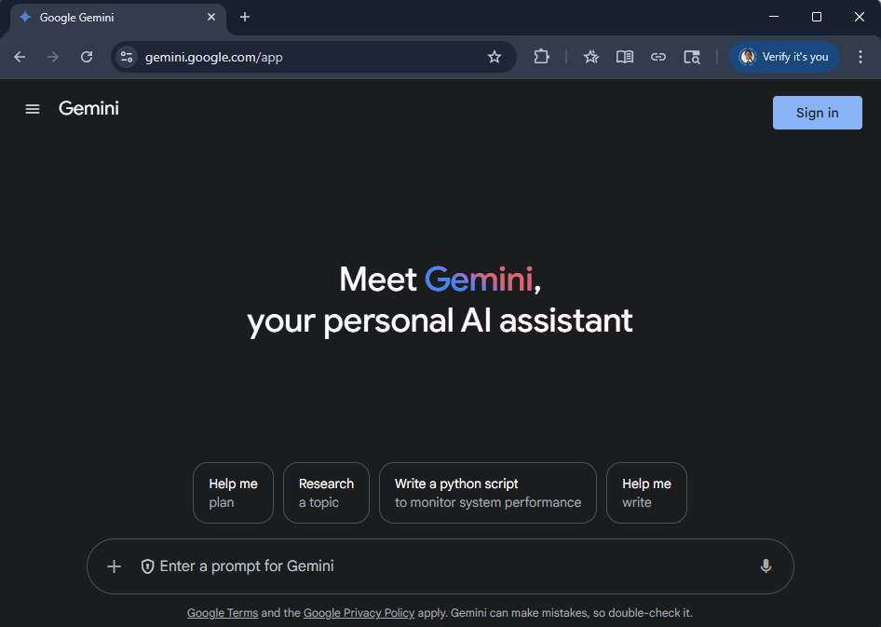Click the copy link chain icon

tap(658, 57)
